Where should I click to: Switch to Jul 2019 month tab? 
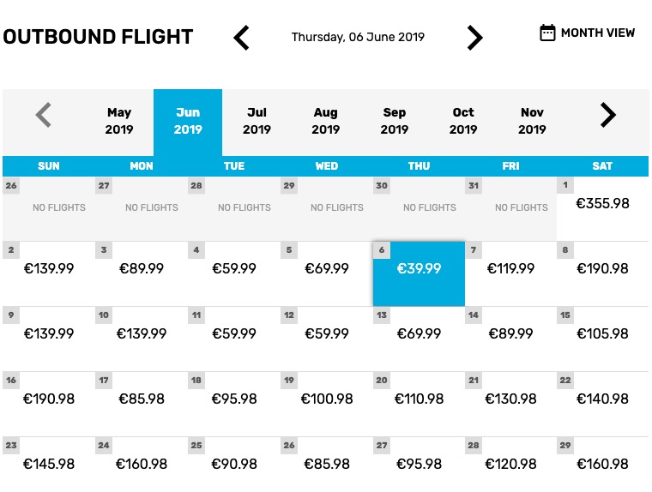pyautogui.click(x=257, y=121)
